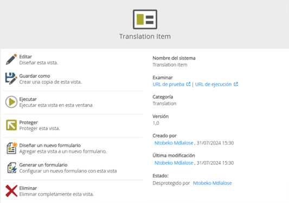Click the Proteger check-in arrow icon
289x203 pixels.
tap(11, 125)
